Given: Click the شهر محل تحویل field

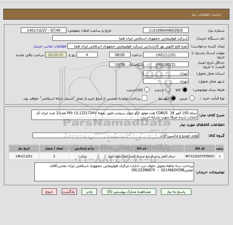Looking at the screenshot, I should 165,81.
